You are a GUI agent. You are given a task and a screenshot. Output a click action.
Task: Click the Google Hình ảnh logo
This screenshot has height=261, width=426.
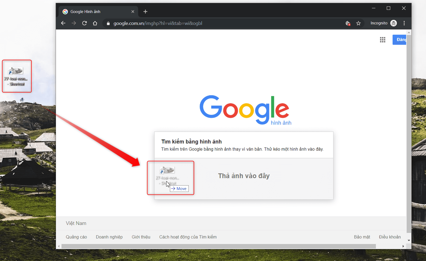pos(245,110)
